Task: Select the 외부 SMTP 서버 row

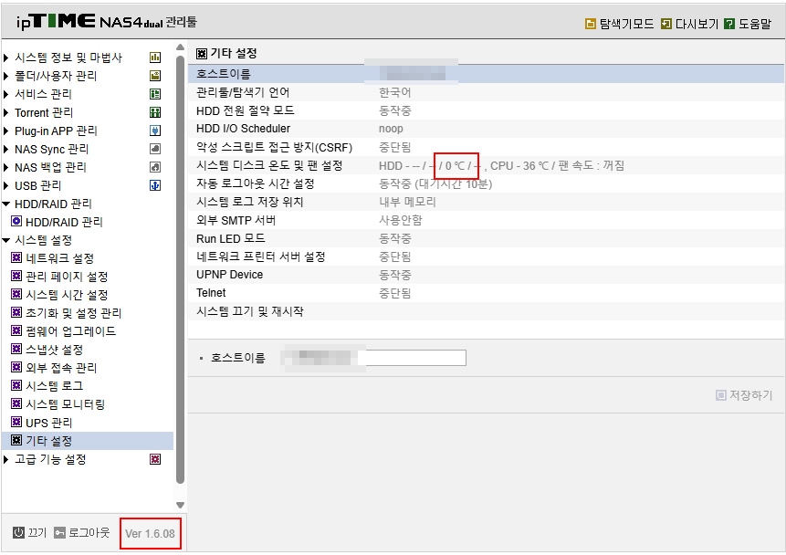Action: [486, 220]
